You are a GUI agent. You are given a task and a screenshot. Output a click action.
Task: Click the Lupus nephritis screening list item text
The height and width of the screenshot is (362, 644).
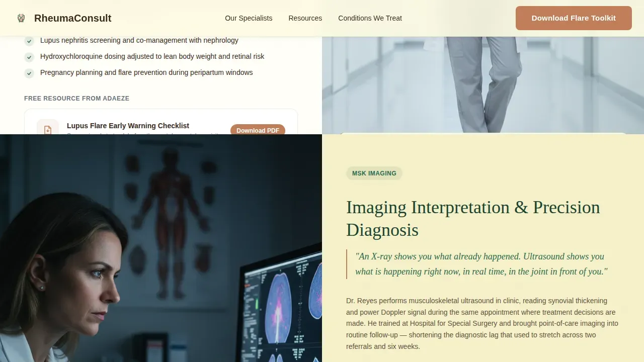click(139, 40)
